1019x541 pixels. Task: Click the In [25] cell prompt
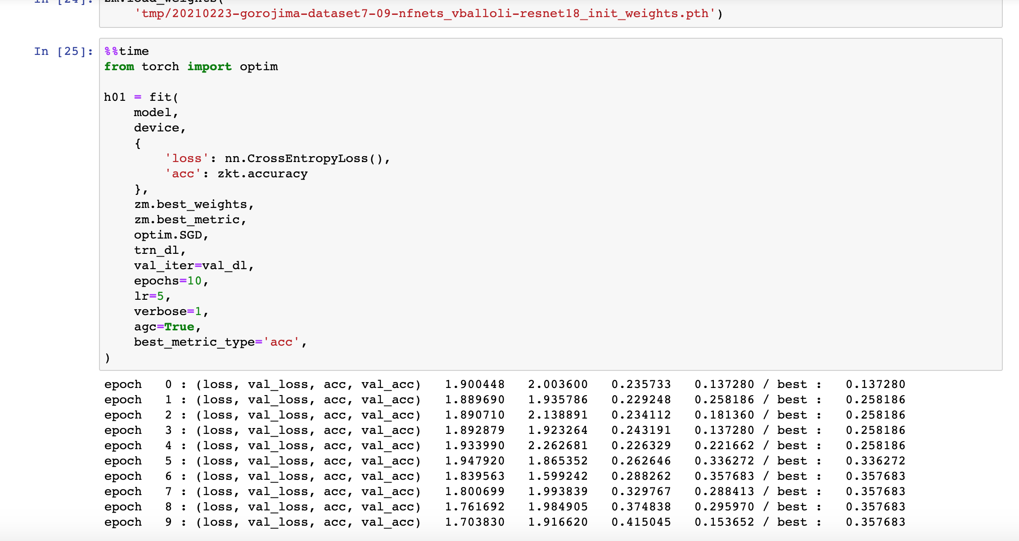click(x=63, y=51)
